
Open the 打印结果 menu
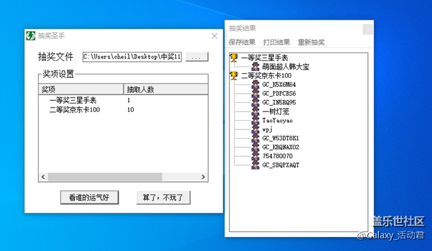pyautogui.click(x=276, y=42)
